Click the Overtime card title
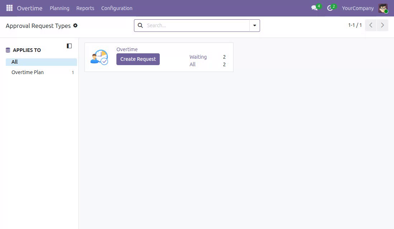Image resolution: width=394 pixels, height=229 pixels. (127, 49)
